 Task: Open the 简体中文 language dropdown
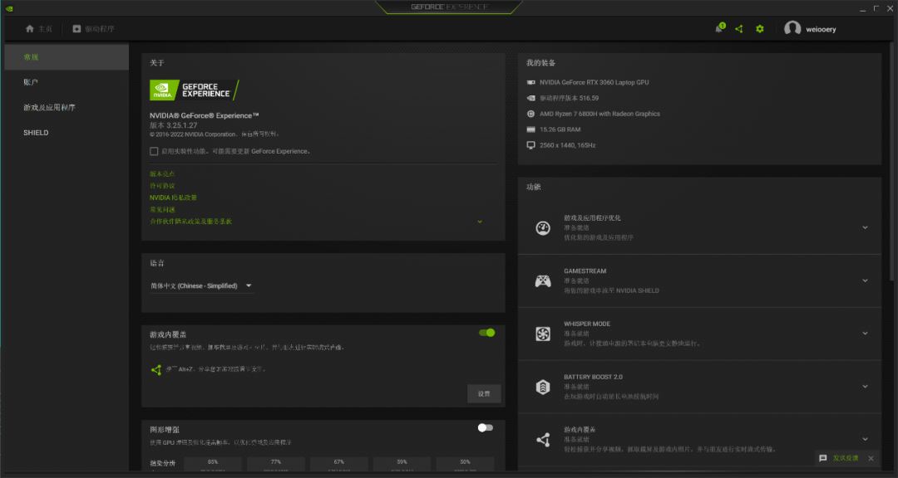(202, 285)
